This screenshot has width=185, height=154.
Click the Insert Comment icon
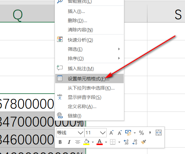click(x=60, y=68)
